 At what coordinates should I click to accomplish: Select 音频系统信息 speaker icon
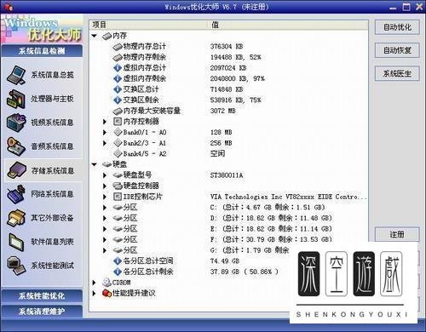point(16,146)
